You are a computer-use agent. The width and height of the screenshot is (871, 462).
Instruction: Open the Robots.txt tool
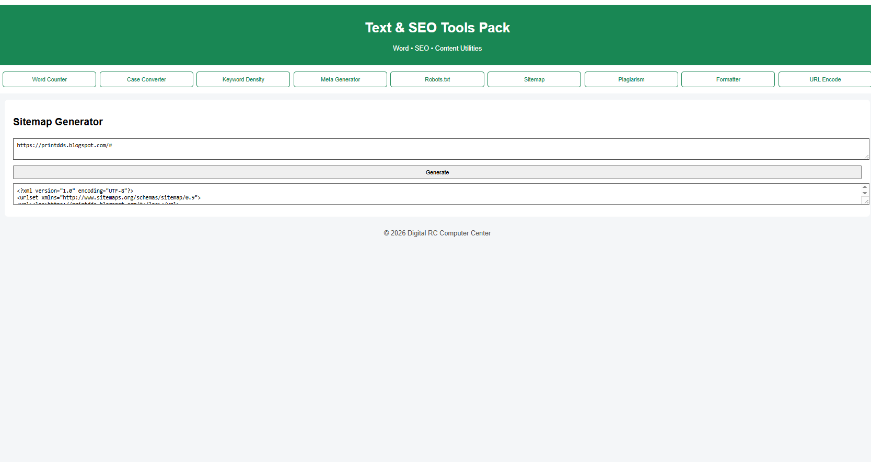[437, 79]
